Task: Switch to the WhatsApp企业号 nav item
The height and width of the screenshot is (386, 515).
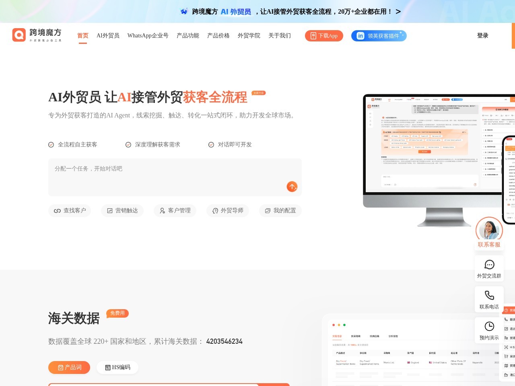Action: tap(148, 36)
